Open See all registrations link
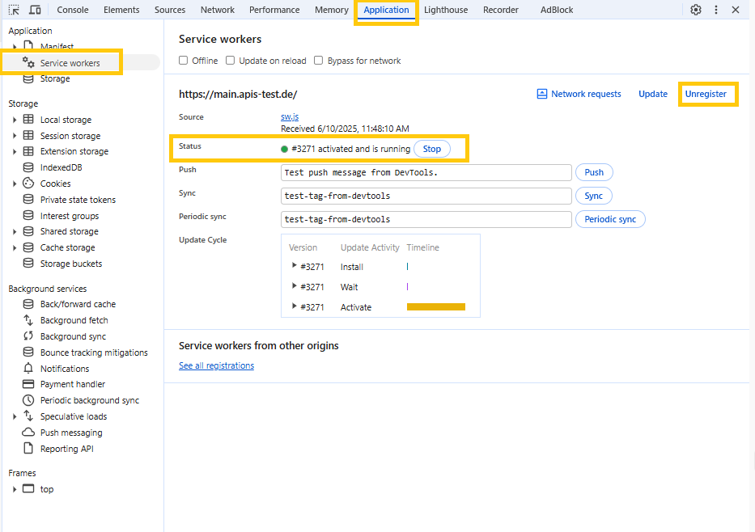Image resolution: width=755 pixels, height=532 pixels. coord(216,365)
